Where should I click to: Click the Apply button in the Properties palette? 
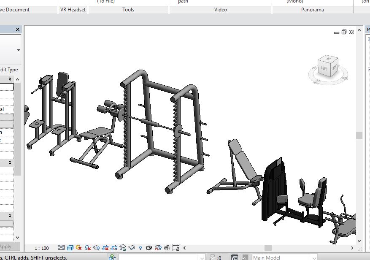point(8,246)
